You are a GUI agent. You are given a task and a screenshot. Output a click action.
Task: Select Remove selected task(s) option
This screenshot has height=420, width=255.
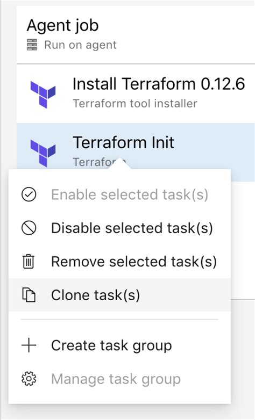119,262
